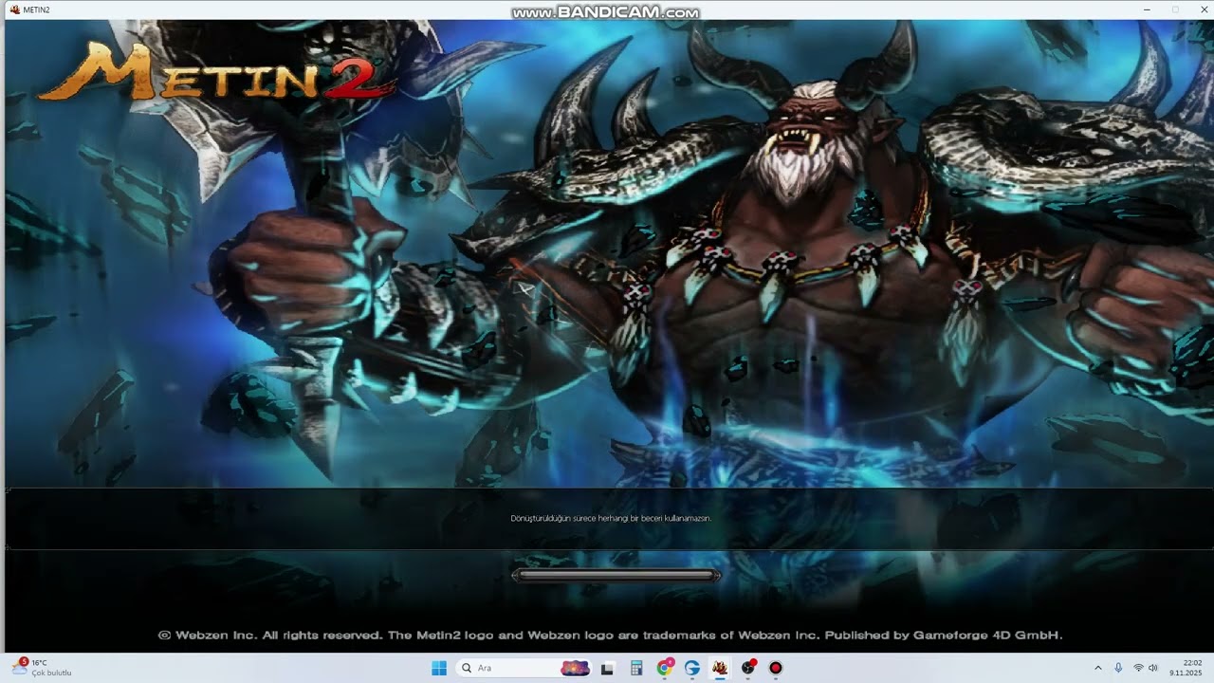Switch to Google Chrome on the taskbar

pos(665,668)
